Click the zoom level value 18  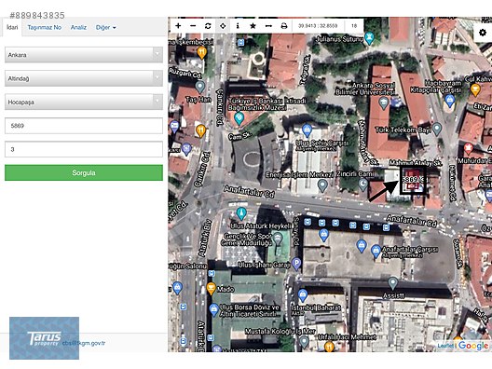354,26
